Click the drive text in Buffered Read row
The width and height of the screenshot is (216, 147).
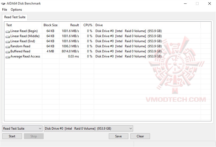tap(129, 51)
